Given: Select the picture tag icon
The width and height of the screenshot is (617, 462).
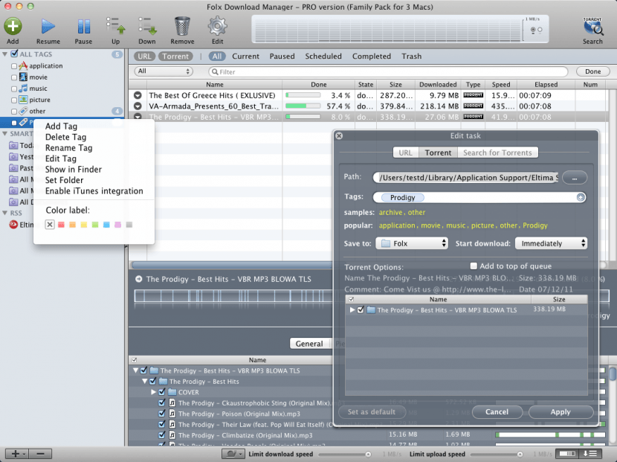Looking at the screenshot, I should click(23, 100).
